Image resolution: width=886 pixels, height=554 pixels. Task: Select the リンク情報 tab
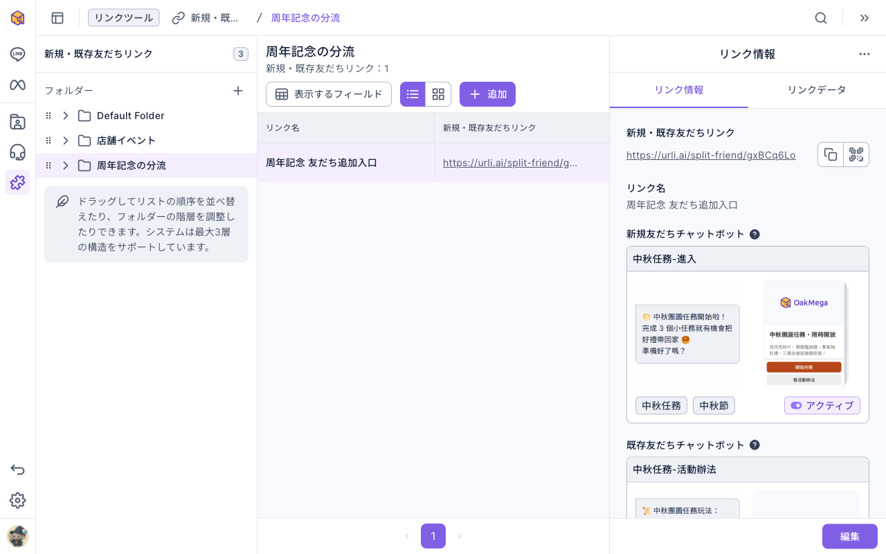pos(679,90)
